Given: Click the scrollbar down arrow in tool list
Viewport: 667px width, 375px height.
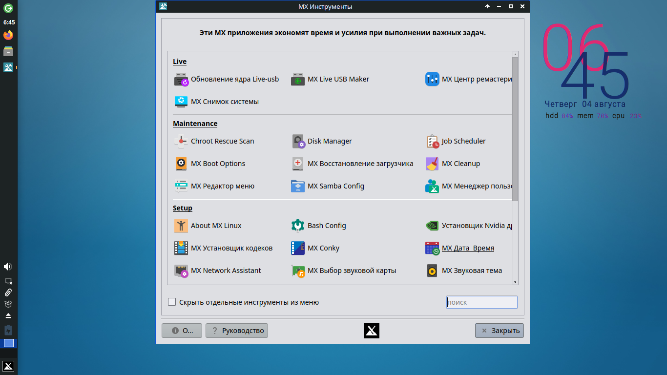Looking at the screenshot, I should pyautogui.click(x=515, y=282).
